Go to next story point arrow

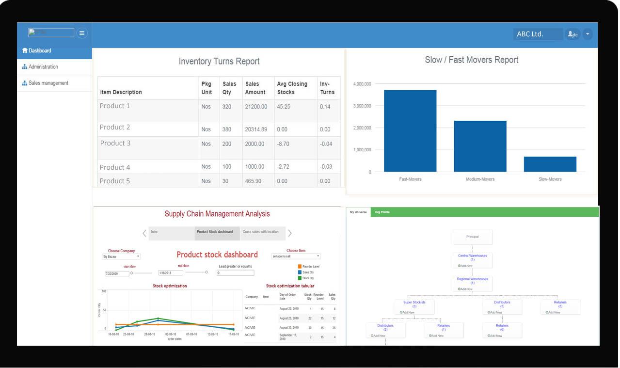[290, 233]
